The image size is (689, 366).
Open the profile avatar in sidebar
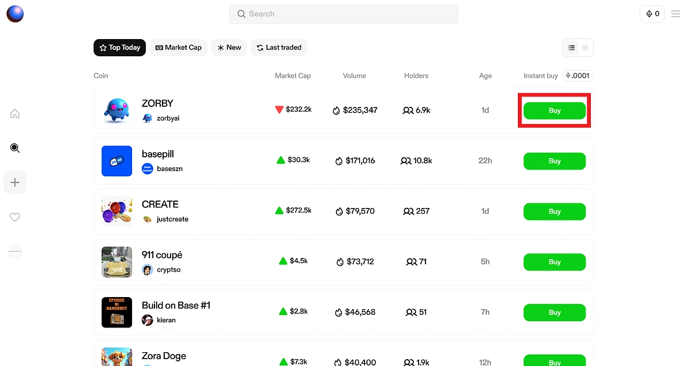tap(15, 251)
